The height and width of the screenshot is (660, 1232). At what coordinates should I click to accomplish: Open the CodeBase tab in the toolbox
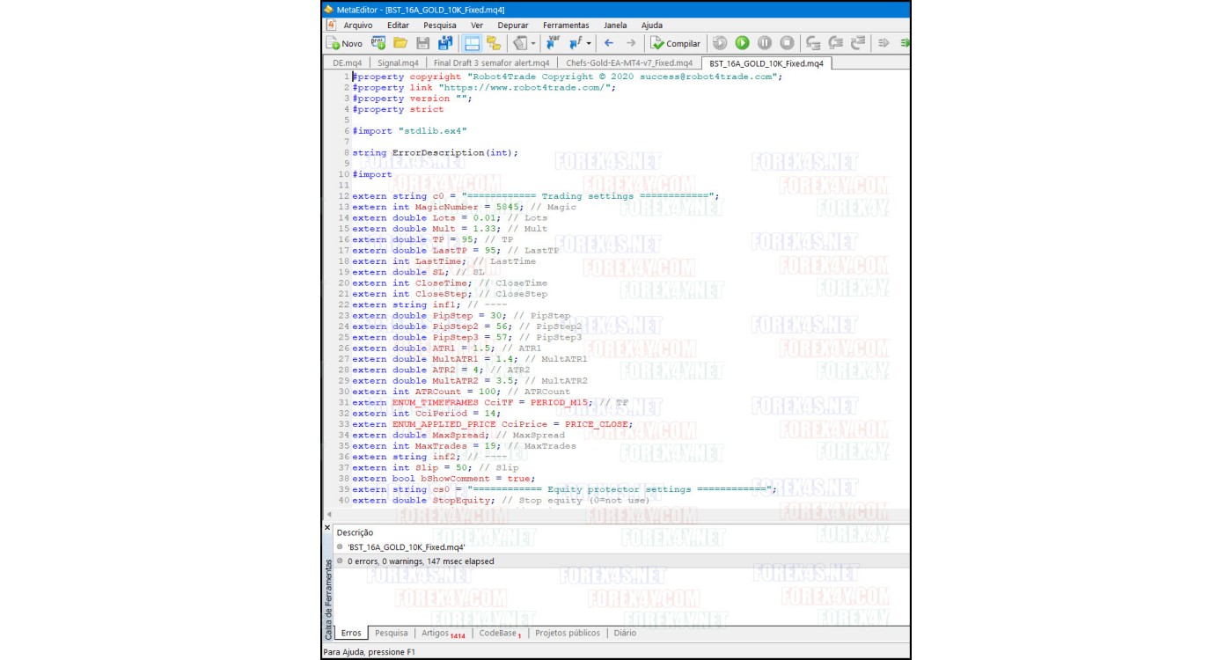(500, 633)
